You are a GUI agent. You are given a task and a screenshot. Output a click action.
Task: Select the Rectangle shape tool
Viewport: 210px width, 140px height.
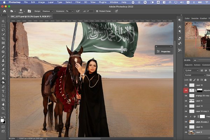point(3,100)
